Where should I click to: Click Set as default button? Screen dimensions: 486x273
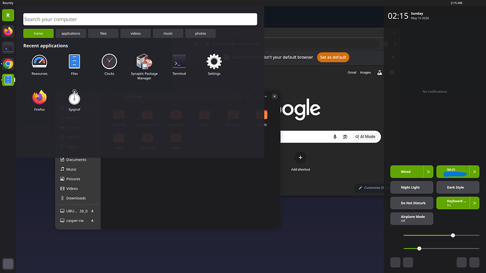pyautogui.click(x=333, y=57)
